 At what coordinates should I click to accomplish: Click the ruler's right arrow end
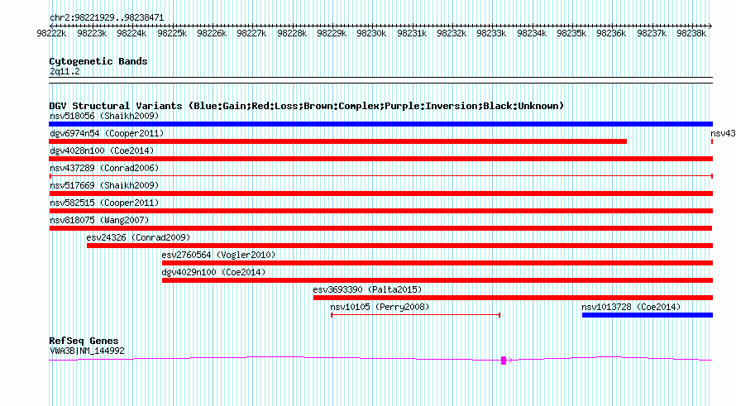pos(710,26)
